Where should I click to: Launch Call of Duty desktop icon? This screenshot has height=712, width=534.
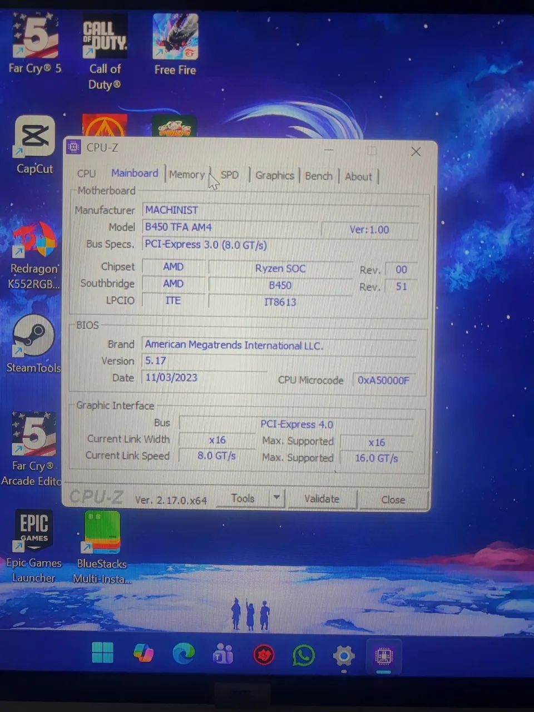pyautogui.click(x=105, y=38)
